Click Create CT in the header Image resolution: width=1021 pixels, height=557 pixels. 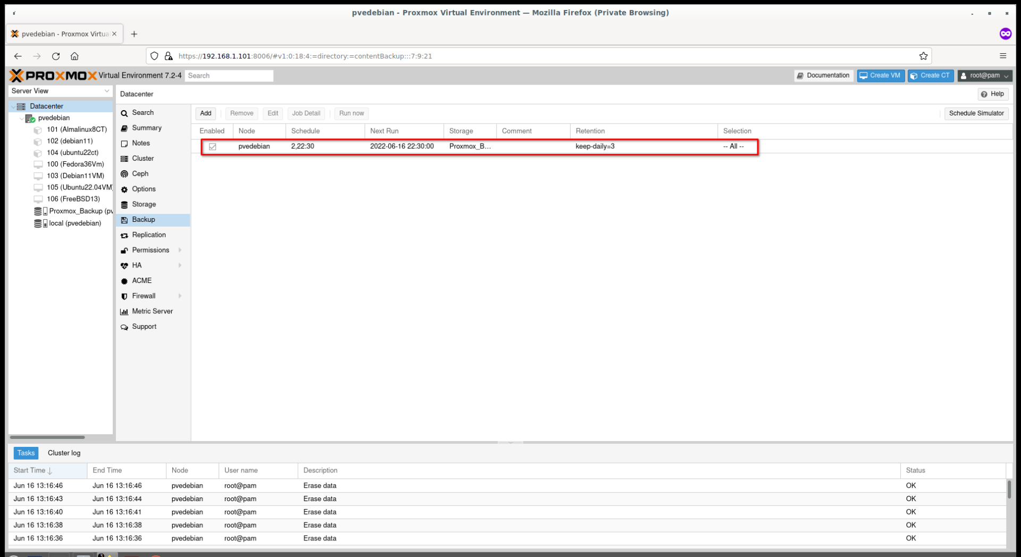pyautogui.click(x=931, y=76)
